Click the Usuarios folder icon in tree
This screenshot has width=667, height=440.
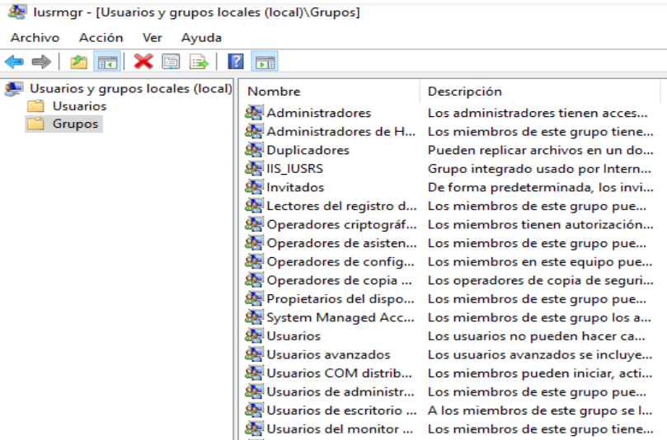(x=35, y=105)
